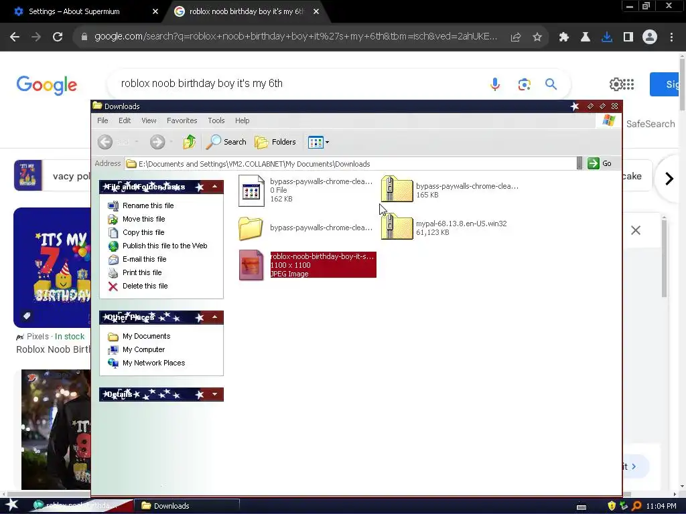Open the Help menu in Explorer
Screen dimensions: 686x514
242,120
